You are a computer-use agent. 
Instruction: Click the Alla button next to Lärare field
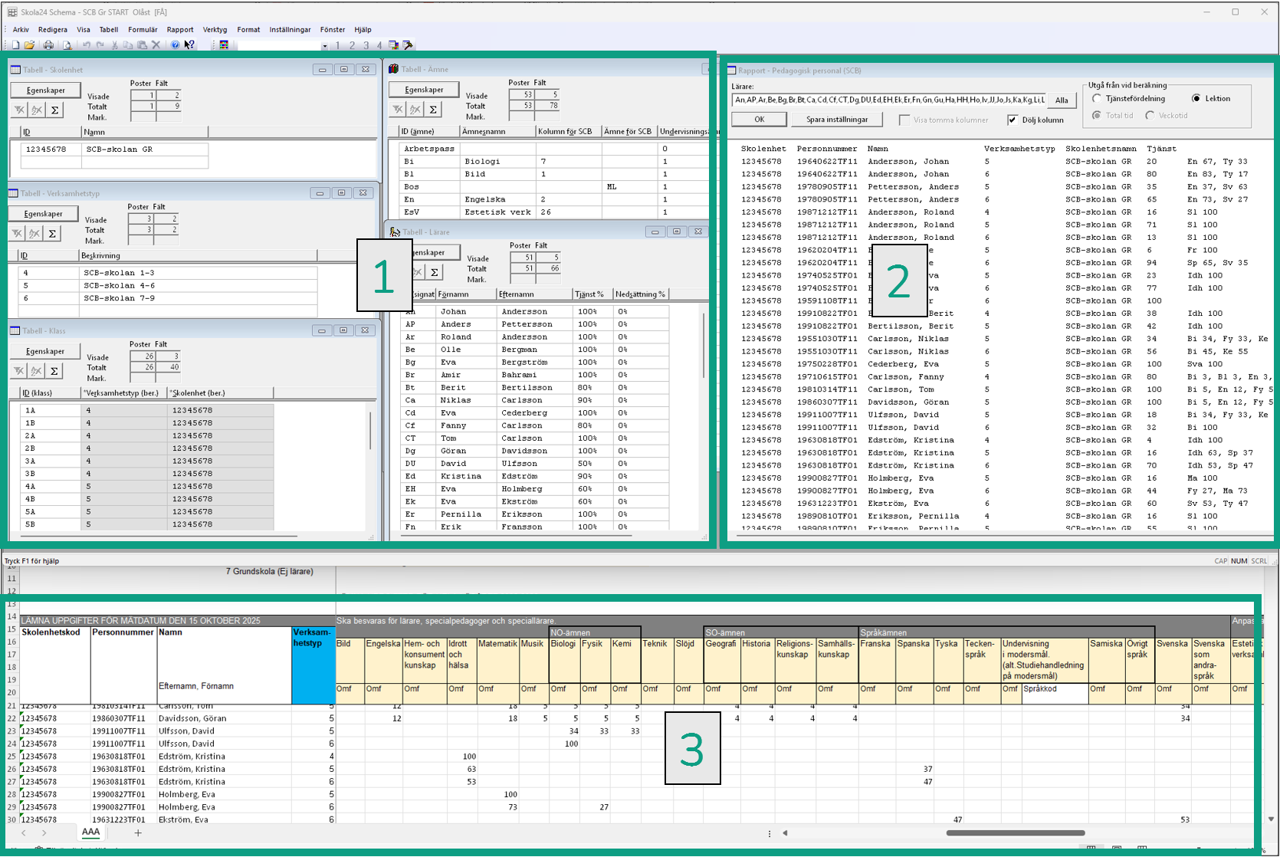pyautogui.click(x=1062, y=100)
